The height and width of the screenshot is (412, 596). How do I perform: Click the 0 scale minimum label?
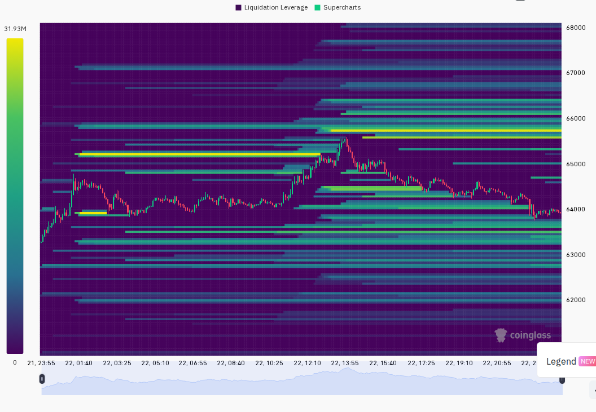(x=15, y=362)
